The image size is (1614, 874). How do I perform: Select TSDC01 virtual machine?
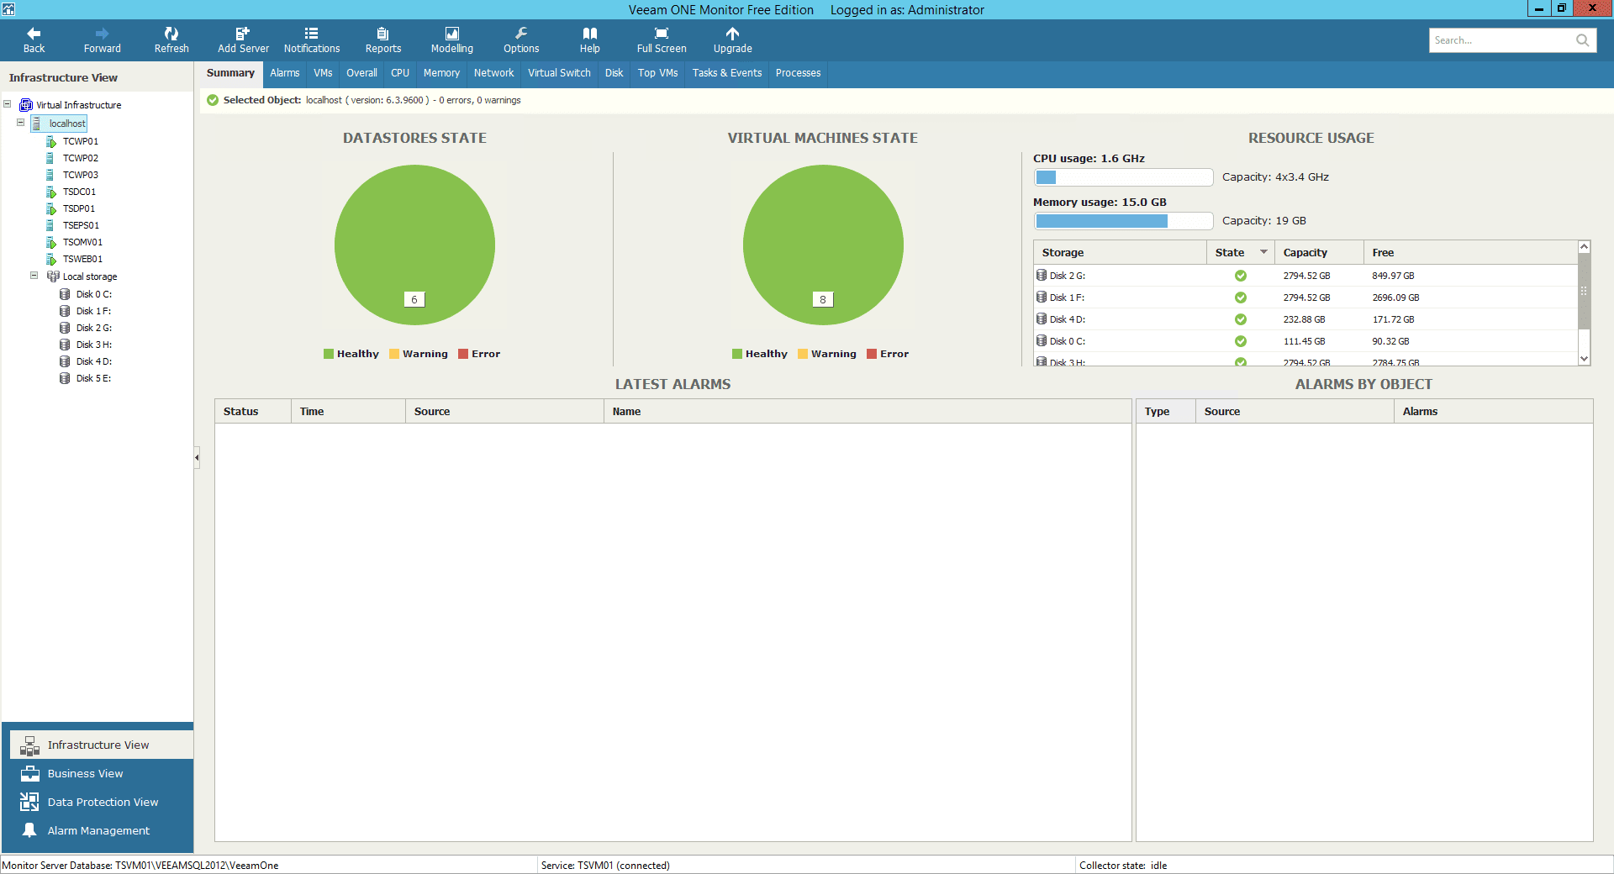79,192
